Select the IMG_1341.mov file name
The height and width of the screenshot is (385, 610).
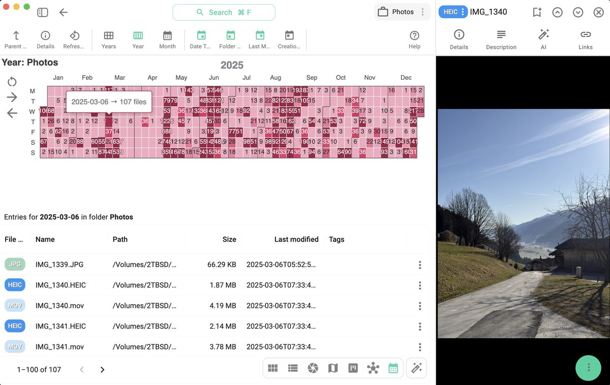[59, 347]
